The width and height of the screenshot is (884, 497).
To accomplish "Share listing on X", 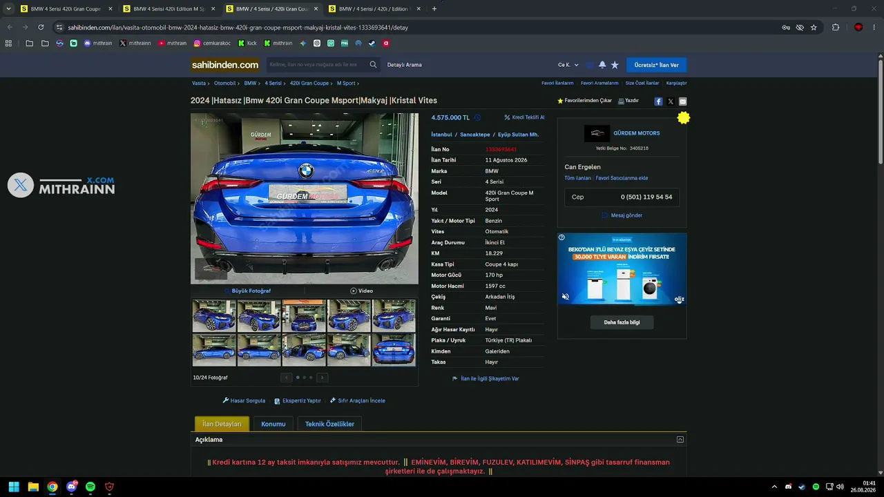I will click(671, 101).
